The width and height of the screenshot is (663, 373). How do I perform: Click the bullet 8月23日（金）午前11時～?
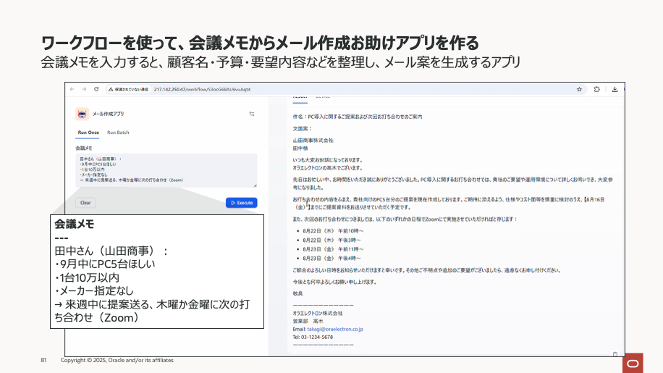point(333,249)
